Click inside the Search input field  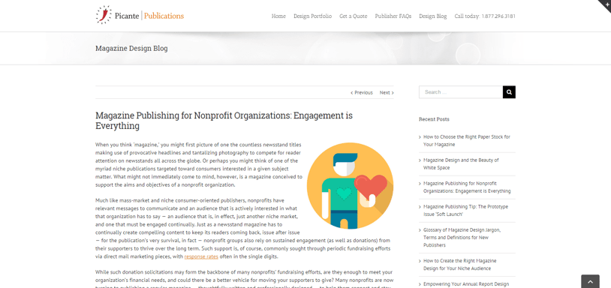tap(461, 92)
